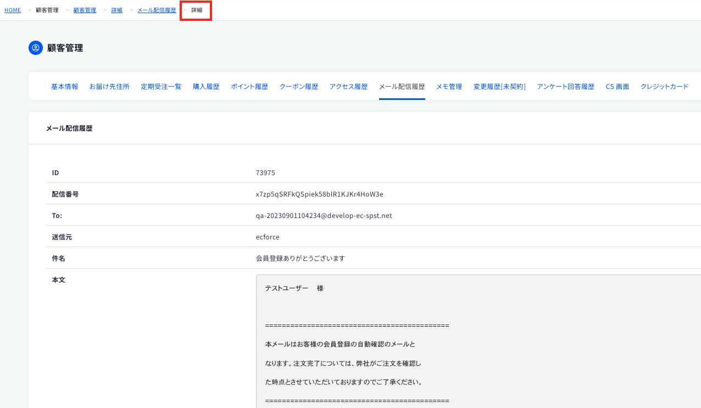Open メモ管理 tab
The height and width of the screenshot is (408, 701).
[449, 87]
